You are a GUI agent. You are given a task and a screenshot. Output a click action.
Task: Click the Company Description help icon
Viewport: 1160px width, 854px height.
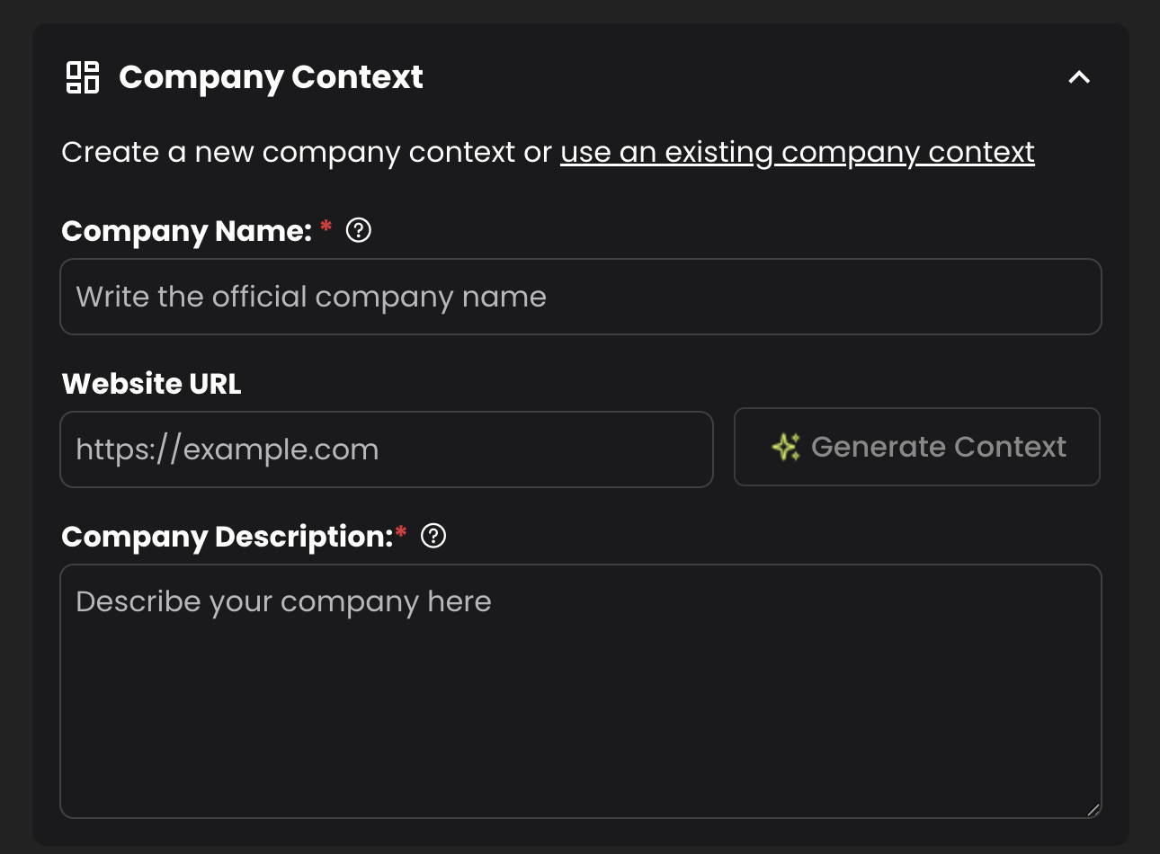433,537
